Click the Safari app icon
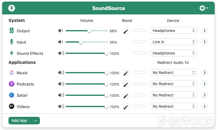The height and width of the screenshot is (130, 218). point(12,95)
